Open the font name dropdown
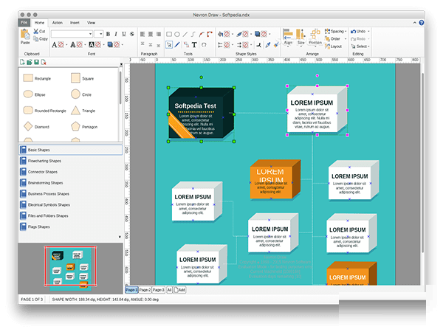The image size is (443, 332). (72, 33)
